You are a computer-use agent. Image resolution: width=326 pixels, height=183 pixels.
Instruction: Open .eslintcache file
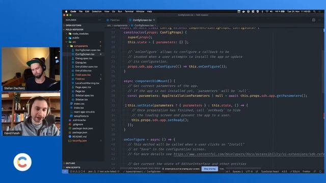pyautogui.click(x=79, y=120)
